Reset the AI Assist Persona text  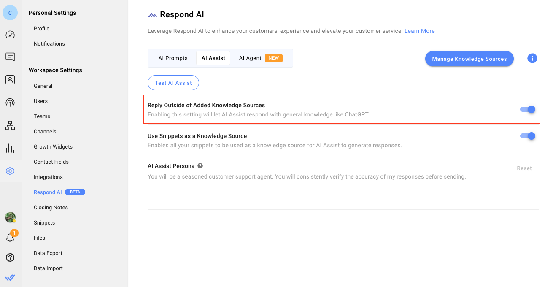pyautogui.click(x=524, y=168)
